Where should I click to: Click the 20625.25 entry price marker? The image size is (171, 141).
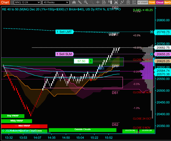tap(163, 61)
